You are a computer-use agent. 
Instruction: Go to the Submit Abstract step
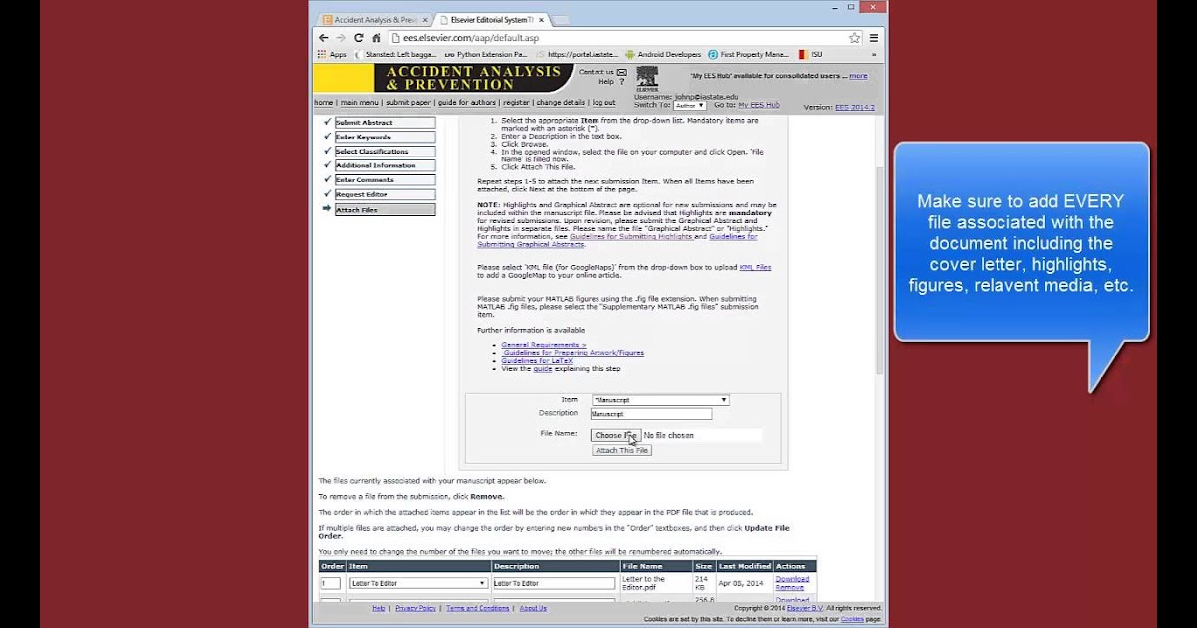pyautogui.click(x=384, y=123)
